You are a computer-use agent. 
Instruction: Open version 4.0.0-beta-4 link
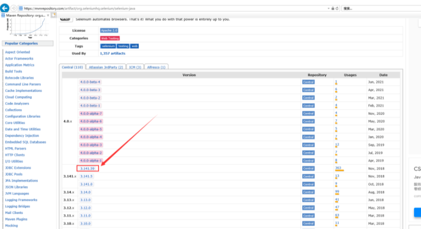[x=90, y=82]
